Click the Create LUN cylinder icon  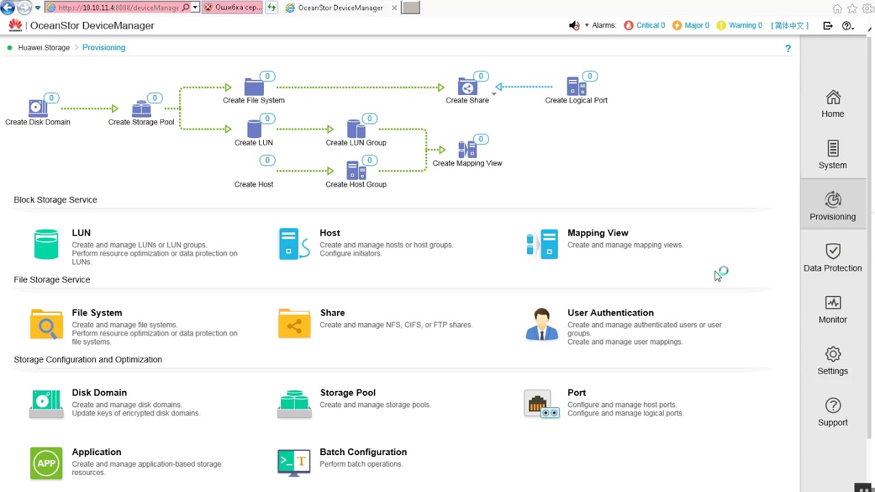click(x=254, y=129)
